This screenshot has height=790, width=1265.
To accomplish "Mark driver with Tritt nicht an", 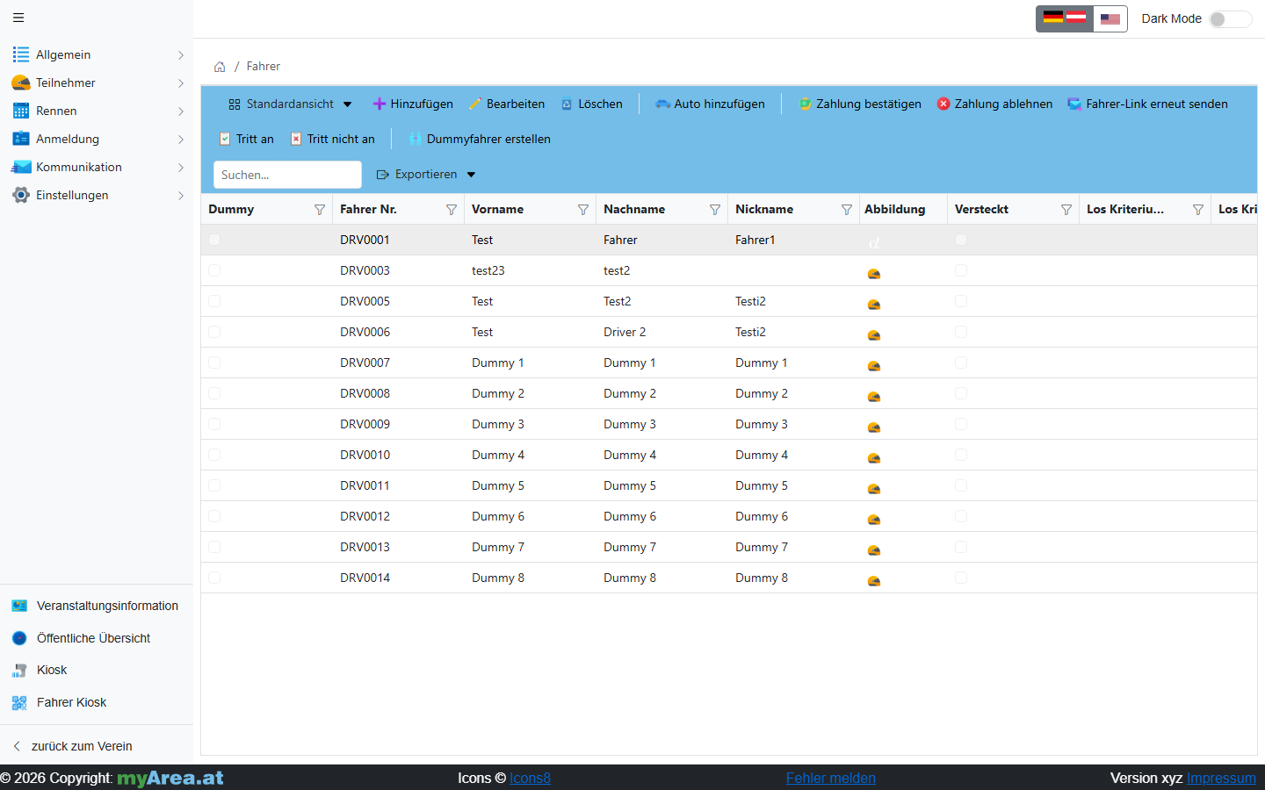I will (x=333, y=139).
